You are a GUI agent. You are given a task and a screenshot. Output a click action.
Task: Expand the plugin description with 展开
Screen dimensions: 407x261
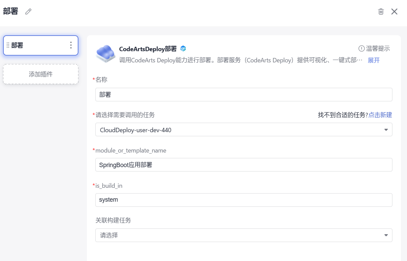(373, 60)
